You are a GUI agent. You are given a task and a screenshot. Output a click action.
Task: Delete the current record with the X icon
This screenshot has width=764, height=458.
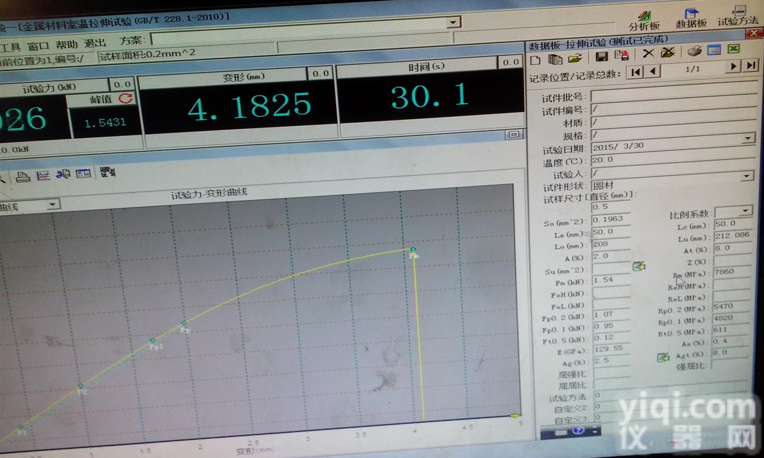(648, 54)
